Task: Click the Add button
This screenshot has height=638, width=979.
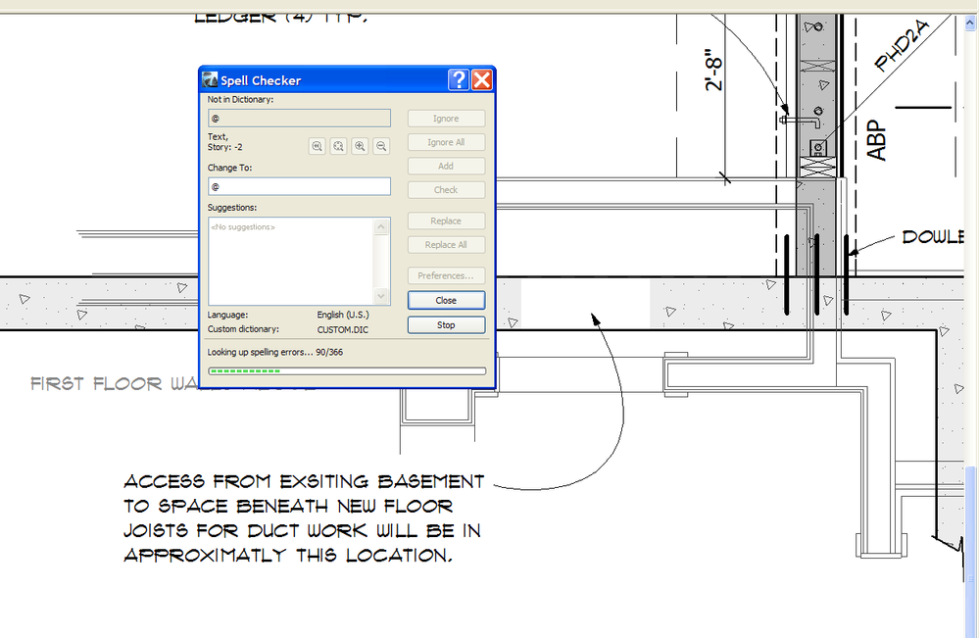Action: (x=446, y=166)
